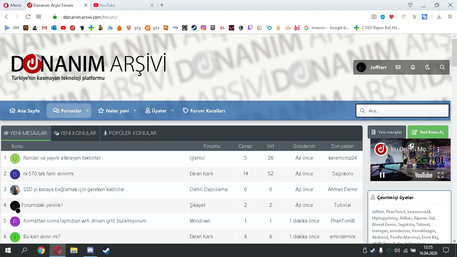Focus the Ara... search field
Screen dimensions: 457x257
(x=402, y=111)
